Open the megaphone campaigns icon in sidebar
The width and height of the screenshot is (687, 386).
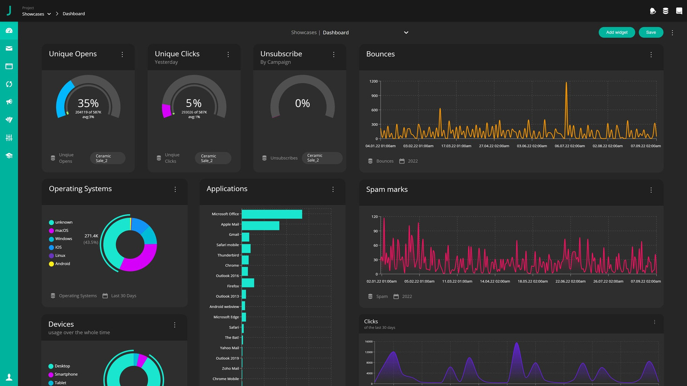(9, 102)
